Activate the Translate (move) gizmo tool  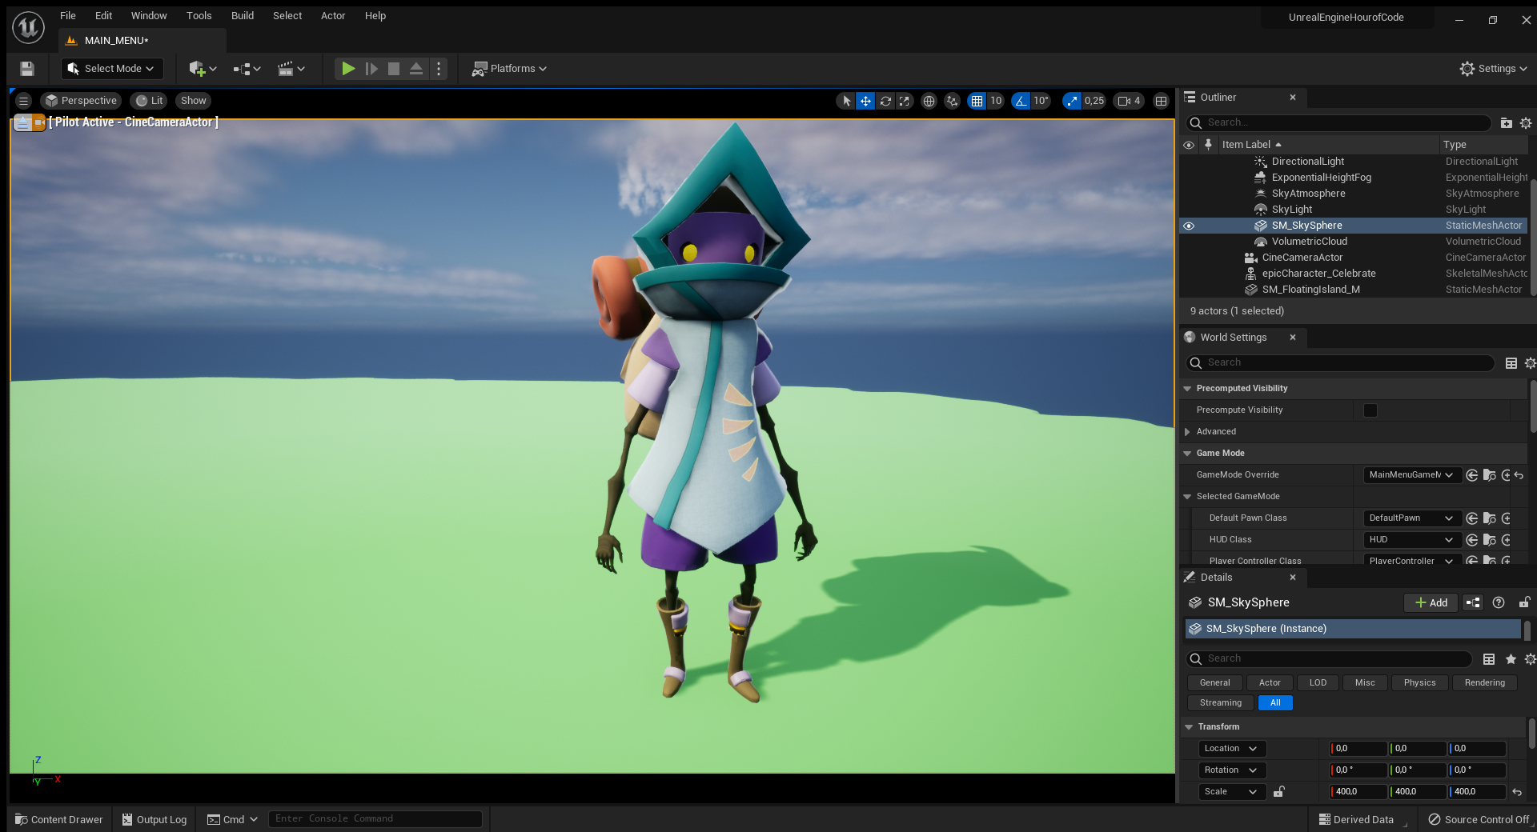pyautogui.click(x=865, y=101)
